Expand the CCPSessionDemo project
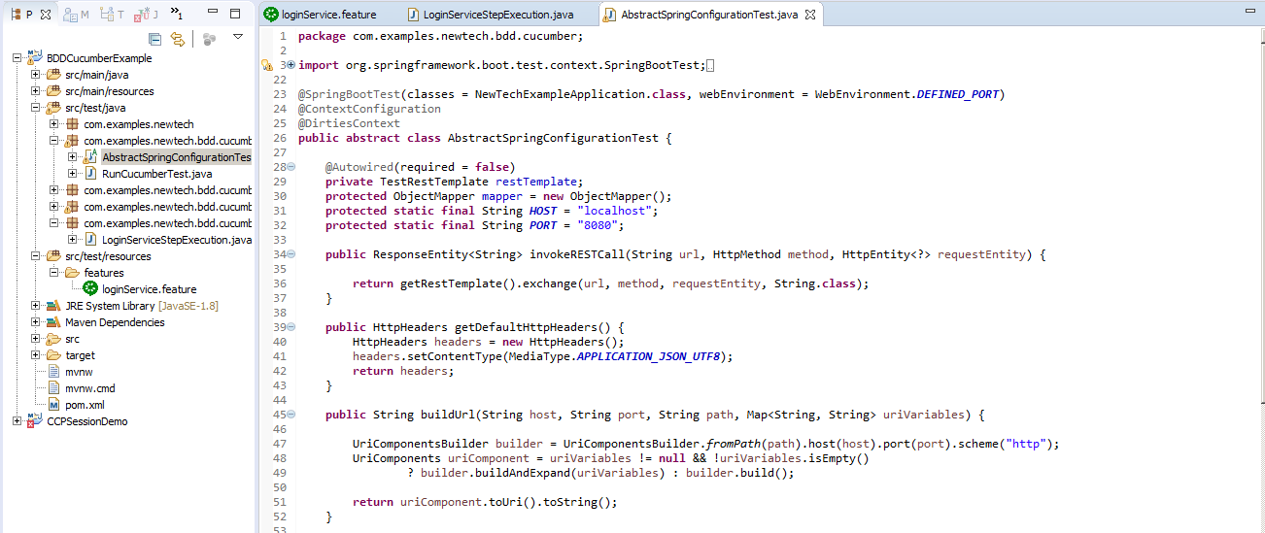Screen dimensions: 1265x533 pyautogui.click(x=17, y=421)
